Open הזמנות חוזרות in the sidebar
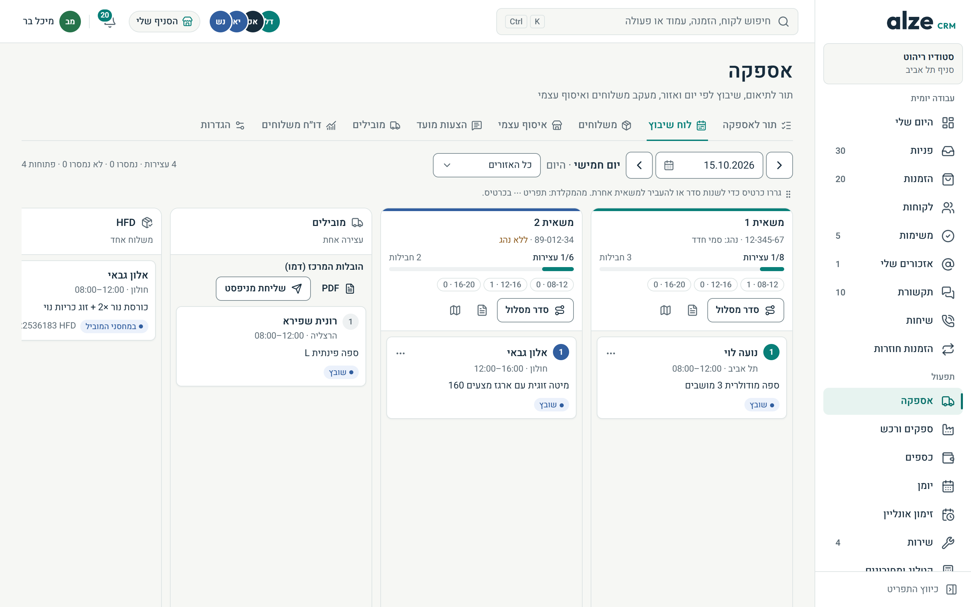The height and width of the screenshot is (607, 971). pyautogui.click(x=893, y=349)
